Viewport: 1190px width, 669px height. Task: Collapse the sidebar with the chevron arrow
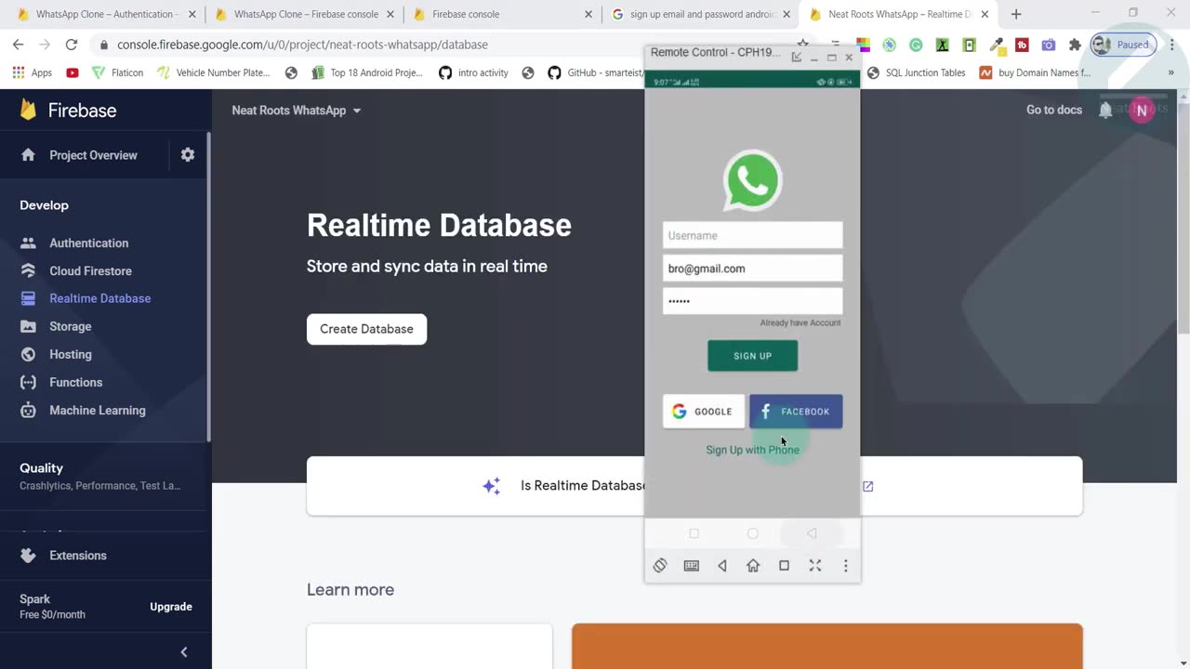184,652
